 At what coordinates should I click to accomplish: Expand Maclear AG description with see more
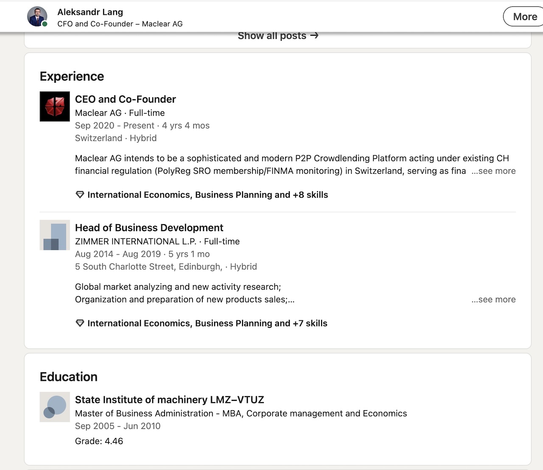pos(493,171)
